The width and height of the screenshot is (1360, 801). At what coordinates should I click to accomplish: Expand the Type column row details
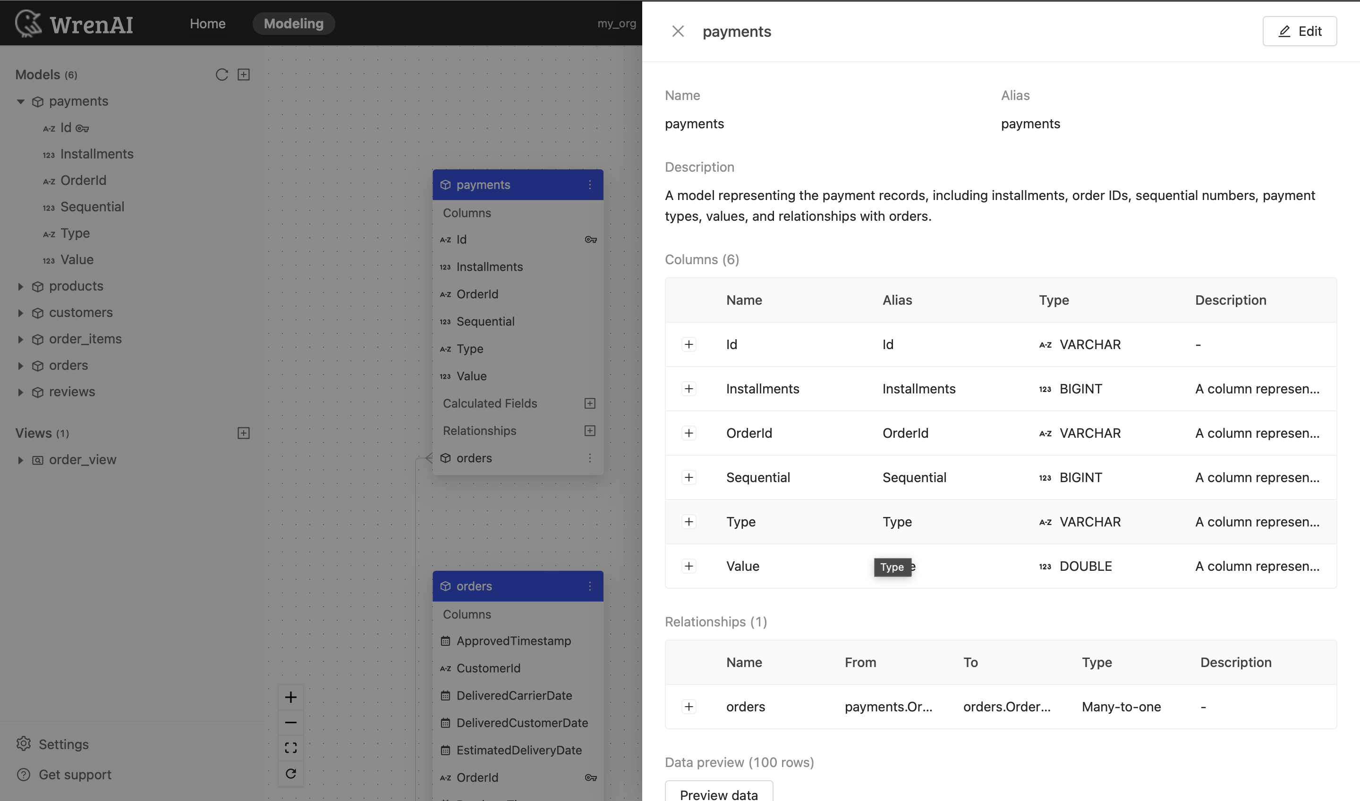pyautogui.click(x=689, y=521)
